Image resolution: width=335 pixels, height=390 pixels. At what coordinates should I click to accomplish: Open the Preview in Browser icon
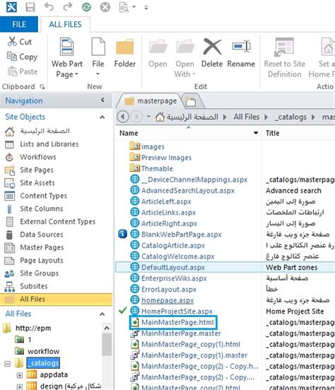(x=124, y=7)
